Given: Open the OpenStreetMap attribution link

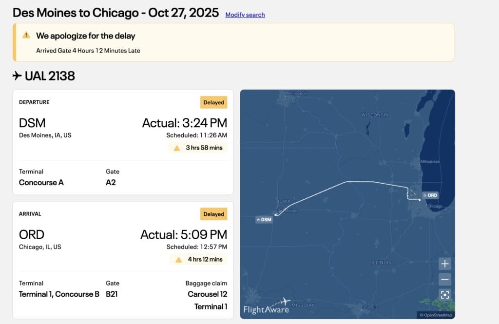Looking at the screenshot, I should [x=436, y=315].
